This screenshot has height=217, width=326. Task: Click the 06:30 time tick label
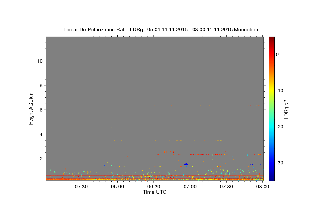point(154,187)
